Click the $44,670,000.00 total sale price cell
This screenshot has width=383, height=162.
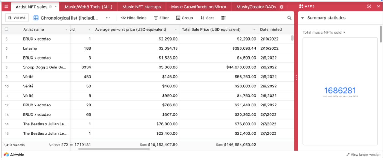click(x=219, y=67)
